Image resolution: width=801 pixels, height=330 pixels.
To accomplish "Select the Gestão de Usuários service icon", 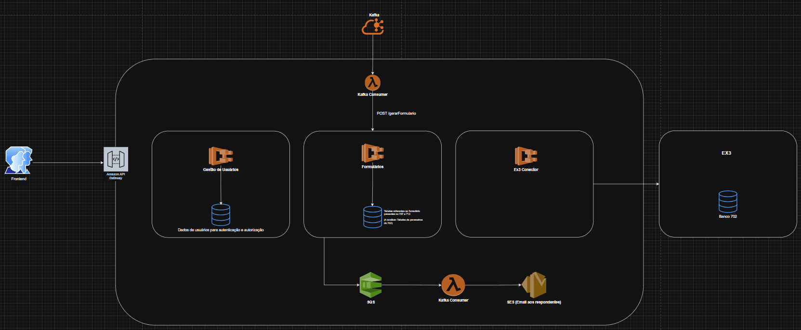I will tap(221, 156).
